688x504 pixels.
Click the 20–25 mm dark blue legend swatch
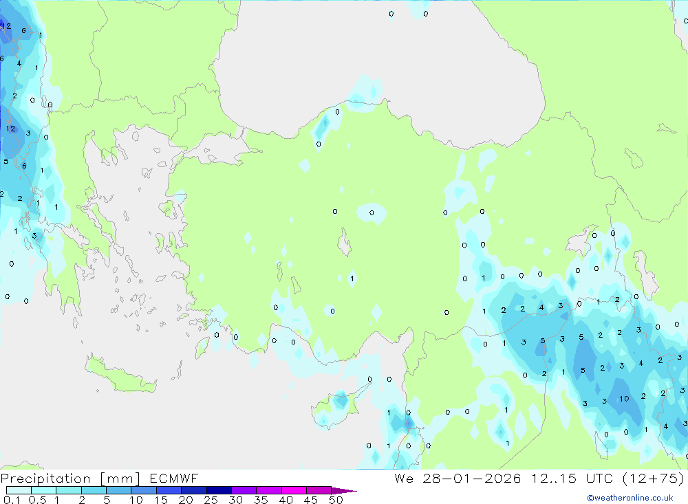tap(194, 490)
